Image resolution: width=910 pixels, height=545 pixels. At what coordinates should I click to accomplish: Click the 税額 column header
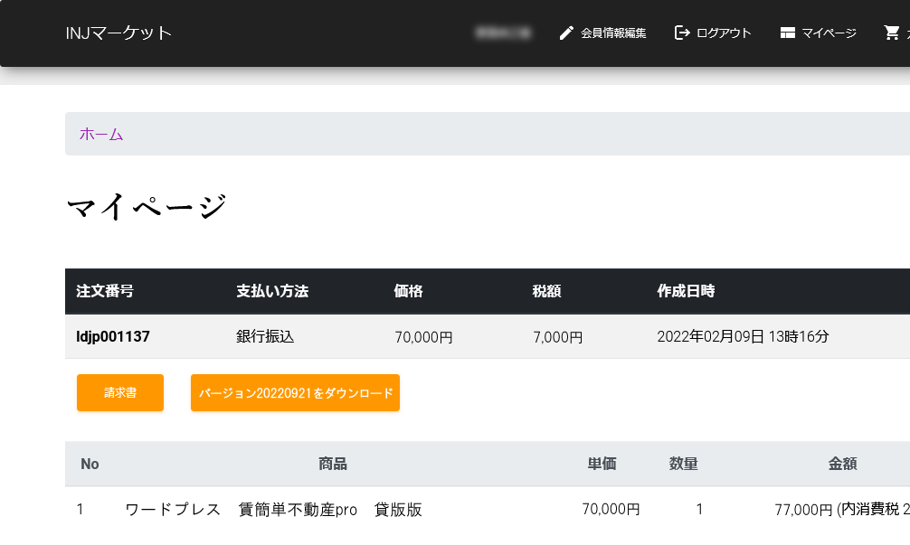[546, 292]
